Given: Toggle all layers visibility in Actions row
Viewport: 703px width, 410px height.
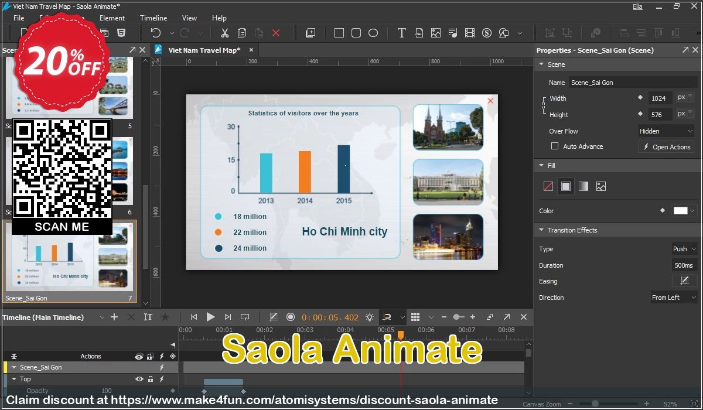Looking at the screenshot, I should click(139, 356).
